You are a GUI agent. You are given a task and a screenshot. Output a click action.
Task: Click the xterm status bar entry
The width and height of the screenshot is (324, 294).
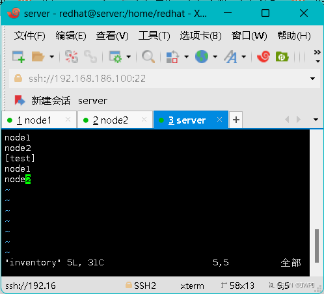[x=192, y=286]
